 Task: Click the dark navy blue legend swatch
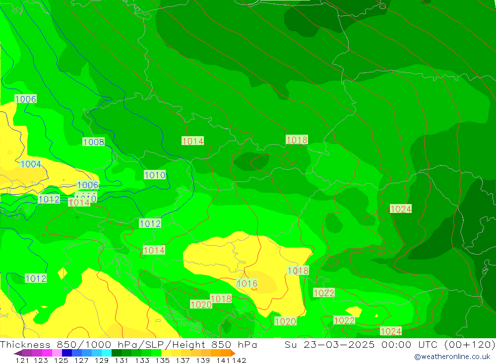[x=67, y=353]
